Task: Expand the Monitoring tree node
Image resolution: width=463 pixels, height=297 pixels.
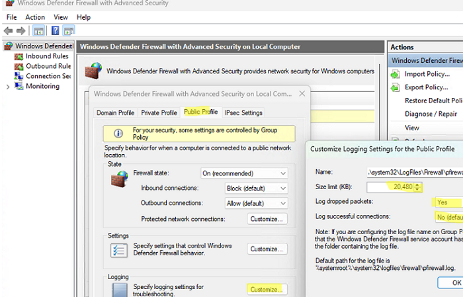Action: [7, 86]
